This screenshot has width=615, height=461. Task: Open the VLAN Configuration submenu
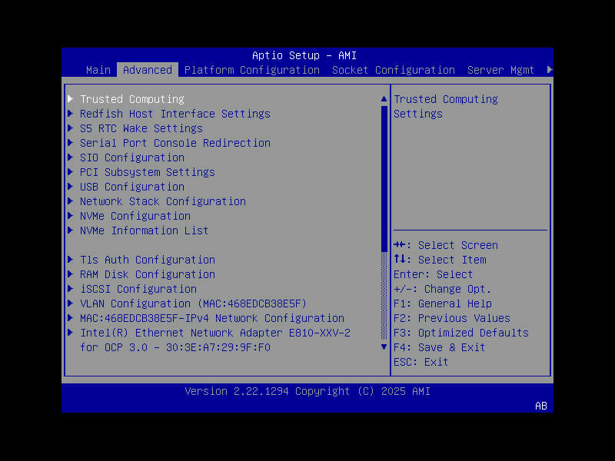(193, 303)
